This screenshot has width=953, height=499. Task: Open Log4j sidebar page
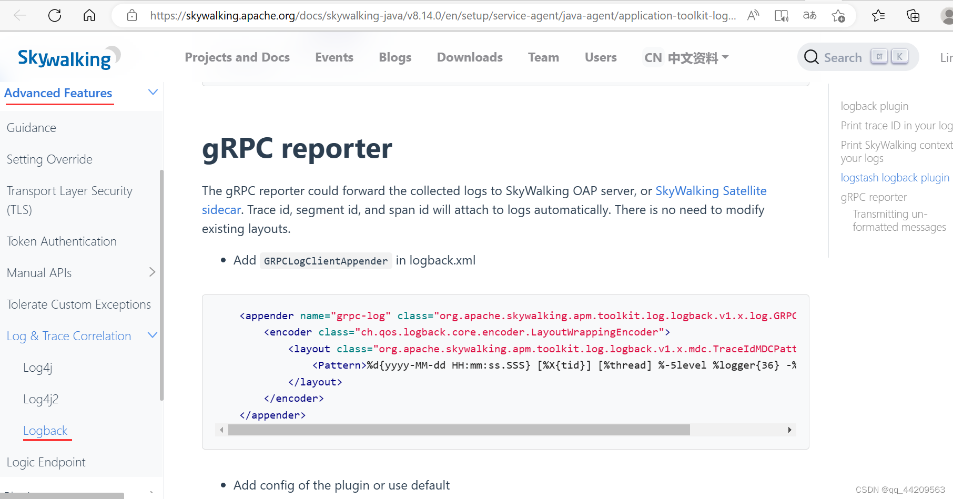pos(38,368)
